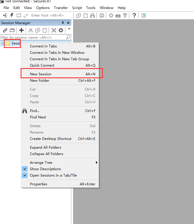The height and width of the screenshot is (224, 194).
Task: Open the File menu
Action: click(x=6, y=8)
